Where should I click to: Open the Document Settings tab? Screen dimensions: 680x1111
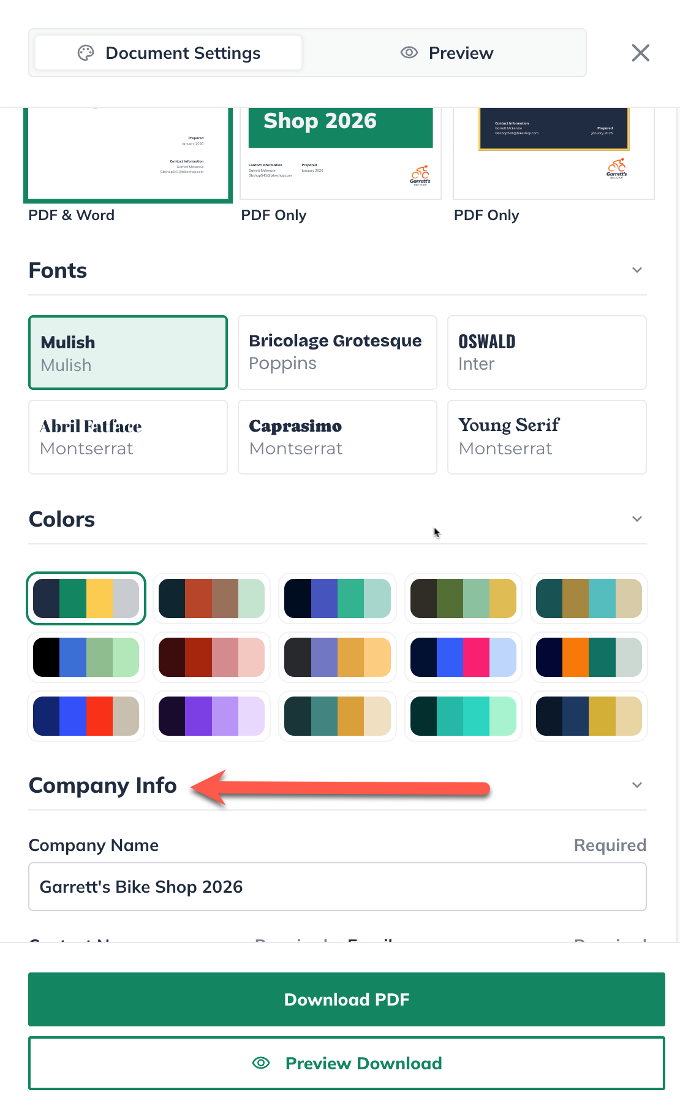[x=168, y=53]
